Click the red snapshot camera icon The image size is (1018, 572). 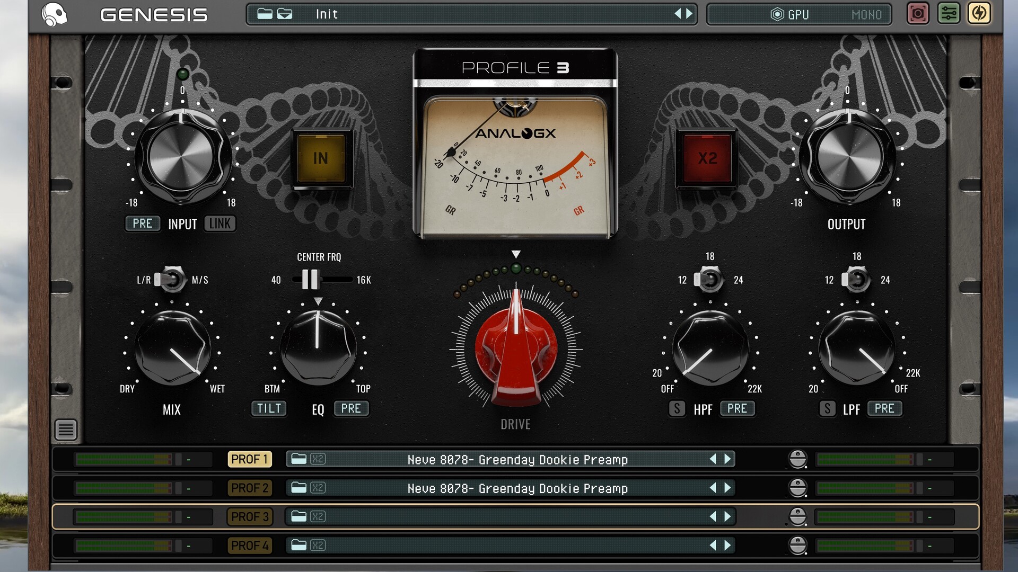tap(918, 14)
